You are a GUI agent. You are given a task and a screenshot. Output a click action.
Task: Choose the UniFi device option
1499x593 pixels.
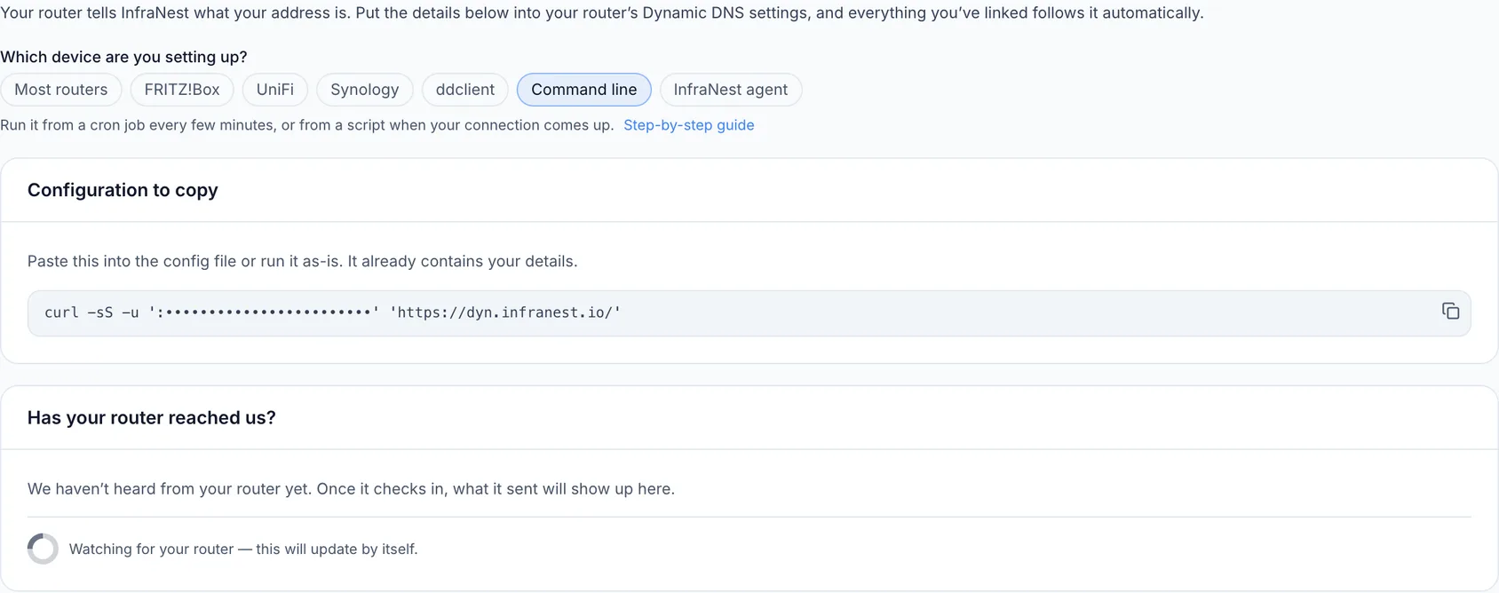[x=275, y=90]
